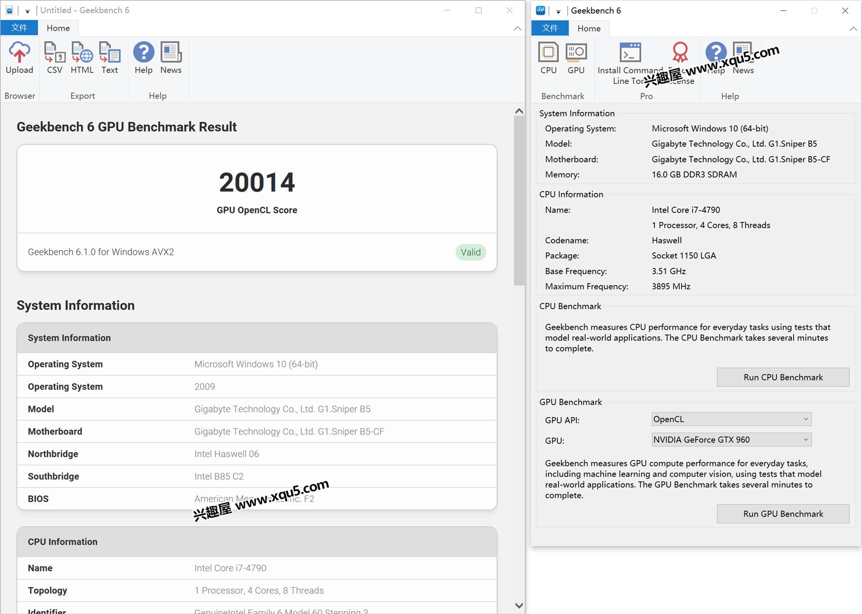
Task: Click scroll down arrow in results pane
Action: coord(519,605)
